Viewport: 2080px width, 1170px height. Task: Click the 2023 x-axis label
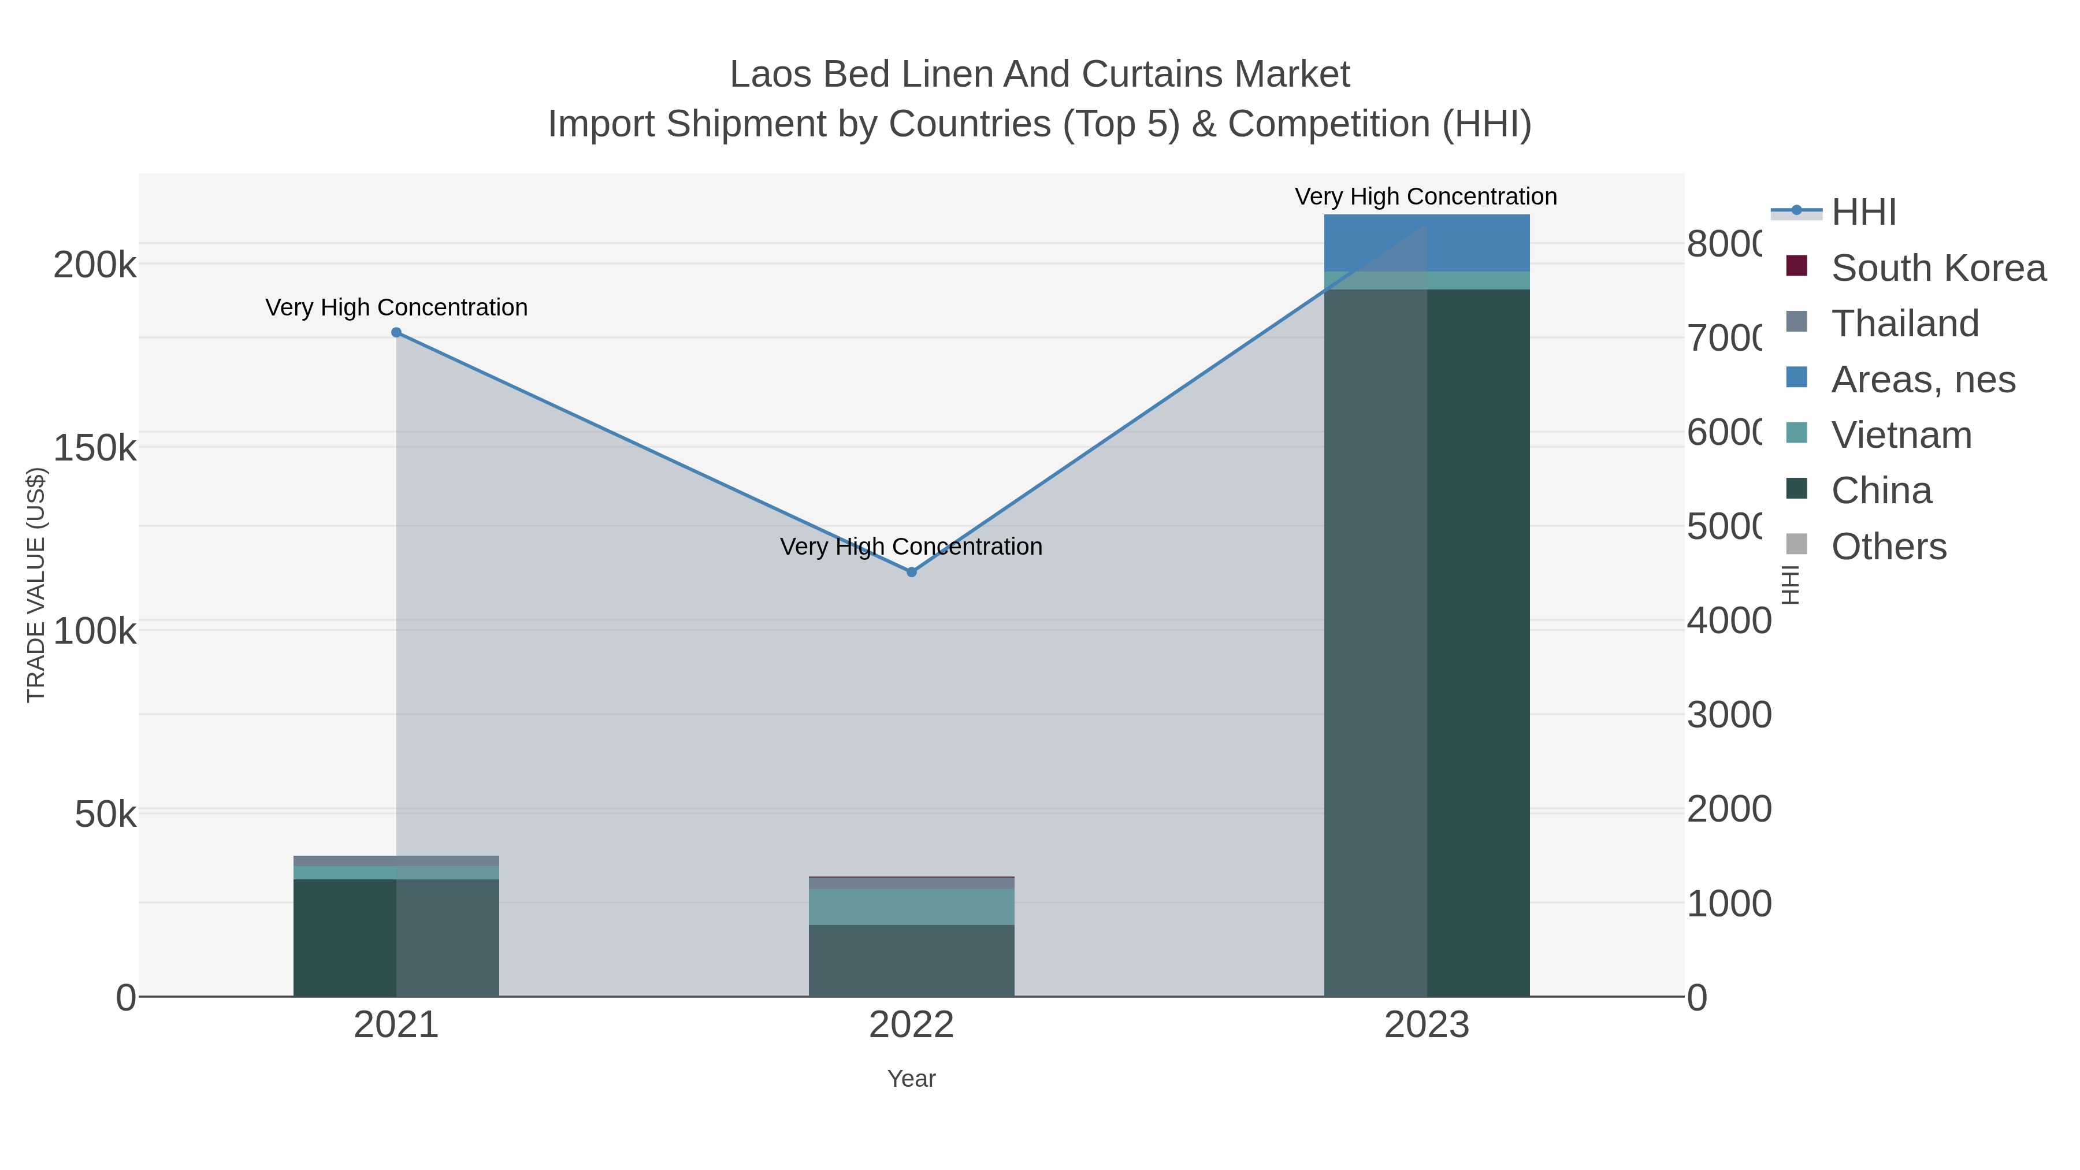coord(1427,1026)
